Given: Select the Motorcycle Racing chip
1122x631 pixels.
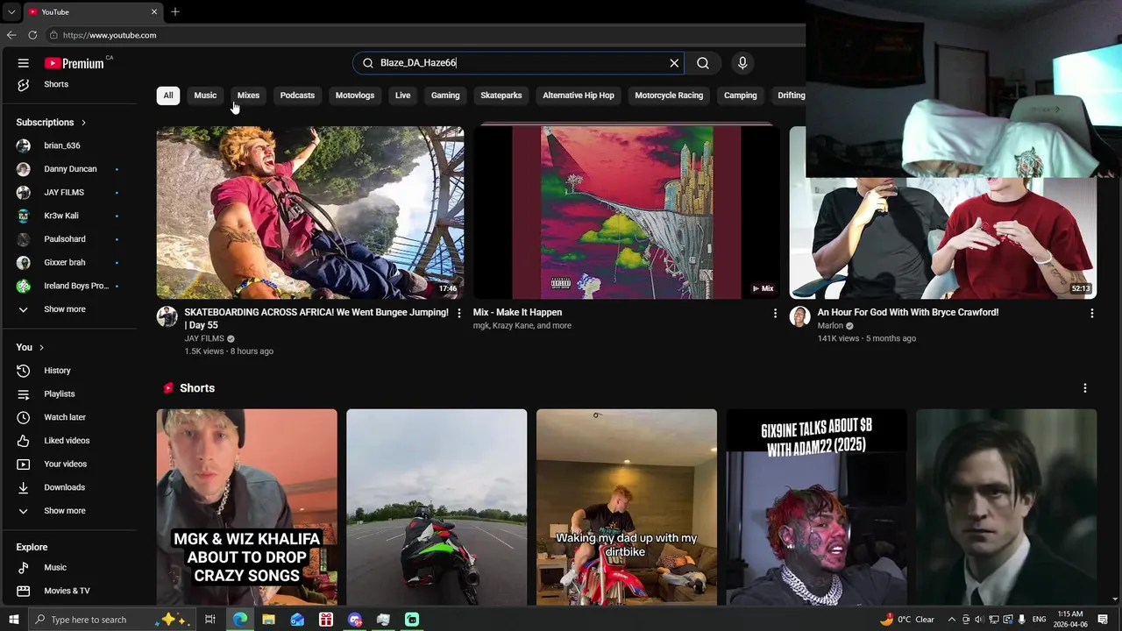Looking at the screenshot, I should pyautogui.click(x=669, y=96).
